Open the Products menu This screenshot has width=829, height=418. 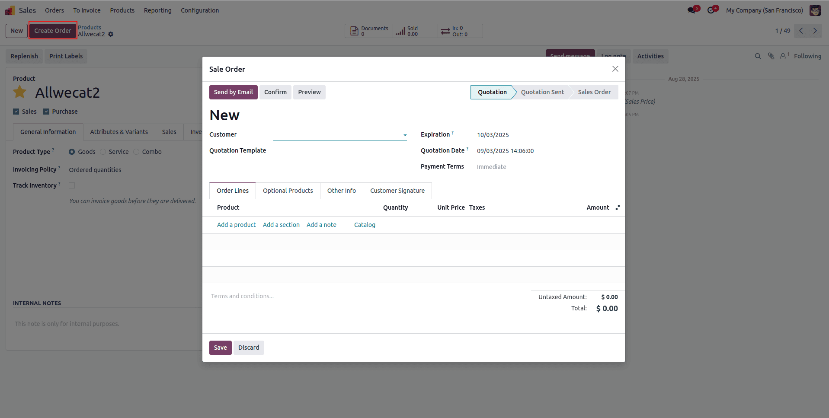coord(122,10)
